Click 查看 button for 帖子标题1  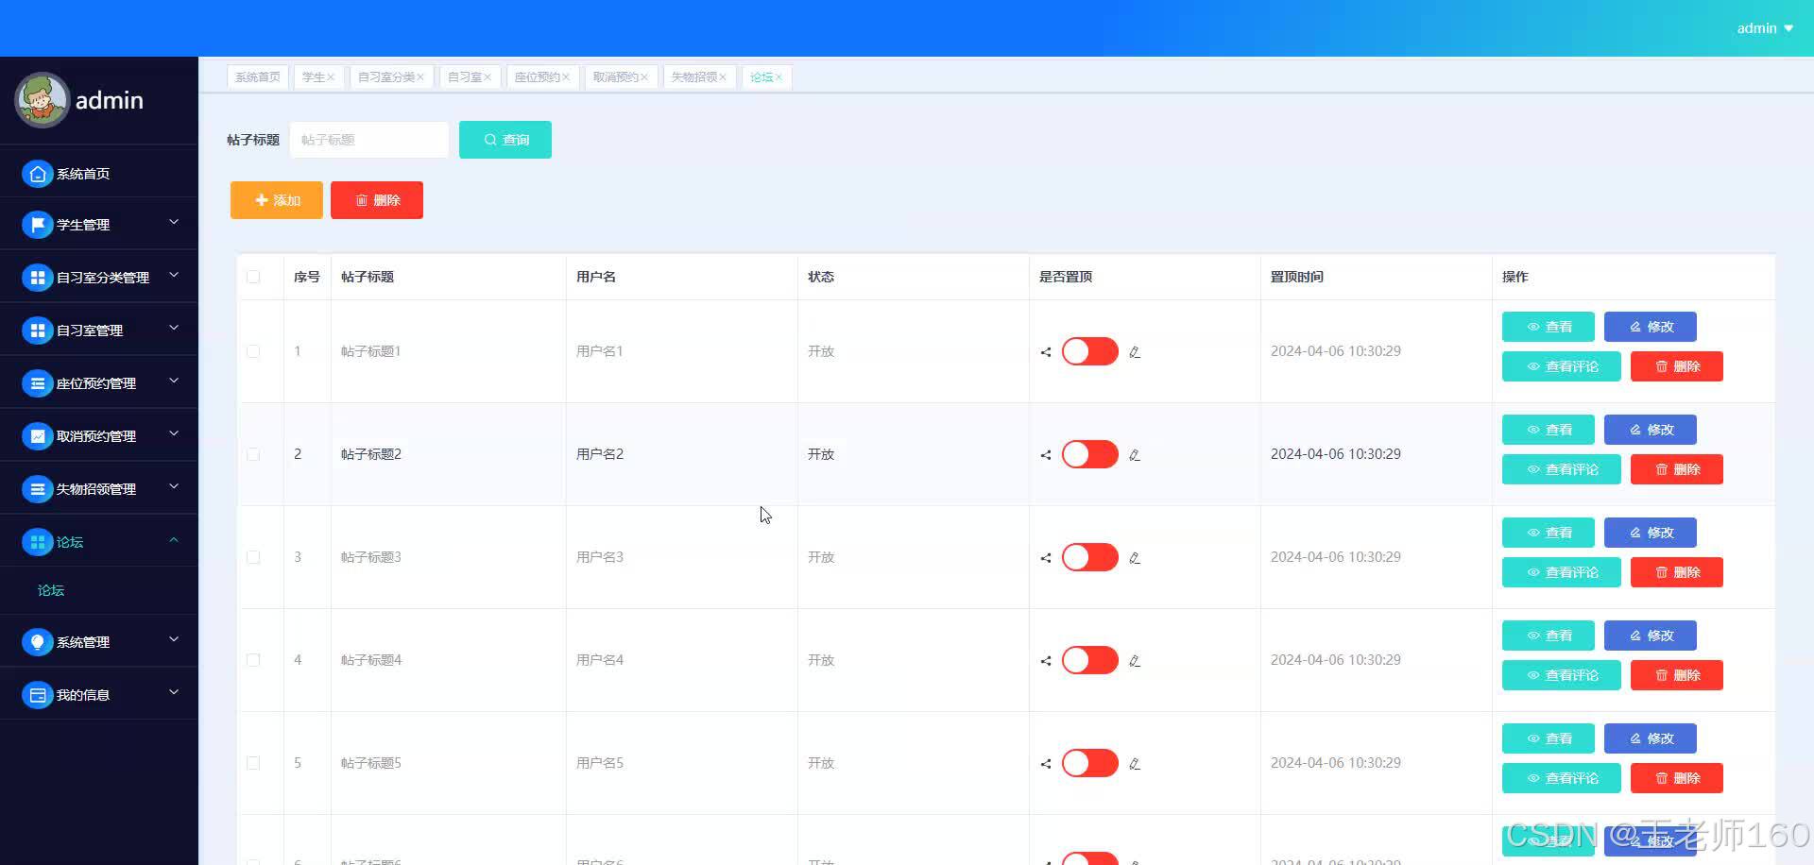pyautogui.click(x=1549, y=327)
